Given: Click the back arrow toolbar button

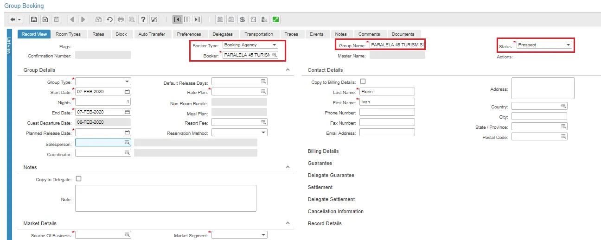Looking at the screenshot, I should point(13,19).
